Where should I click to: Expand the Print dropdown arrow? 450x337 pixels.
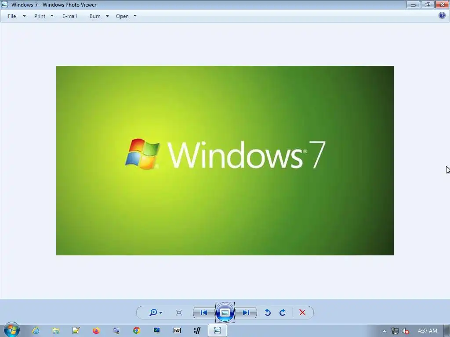[x=52, y=16]
